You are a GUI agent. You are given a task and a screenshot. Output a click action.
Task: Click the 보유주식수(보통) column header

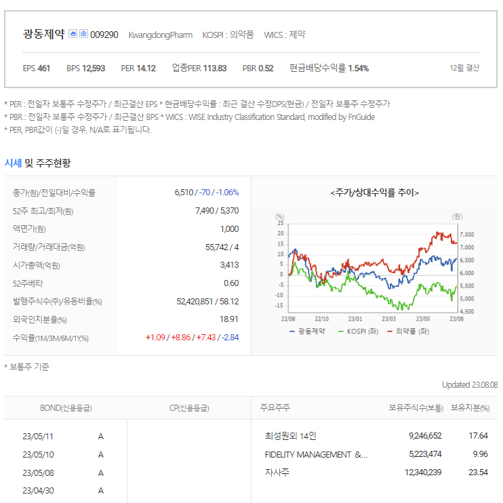[x=416, y=408]
